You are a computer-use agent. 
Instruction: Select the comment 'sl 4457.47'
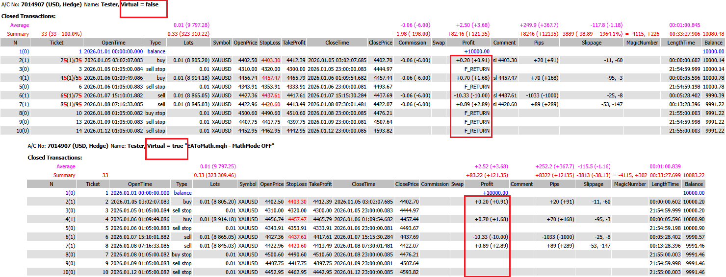(505, 78)
